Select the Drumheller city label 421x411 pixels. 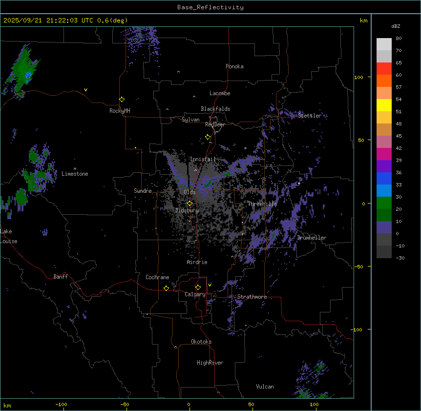pos(311,238)
